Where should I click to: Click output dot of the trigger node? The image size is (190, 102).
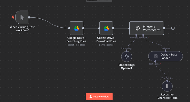pyautogui.click(x=29, y=17)
